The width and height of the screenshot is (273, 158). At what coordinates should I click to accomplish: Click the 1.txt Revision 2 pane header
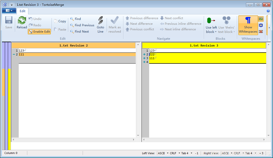point(74,46)
